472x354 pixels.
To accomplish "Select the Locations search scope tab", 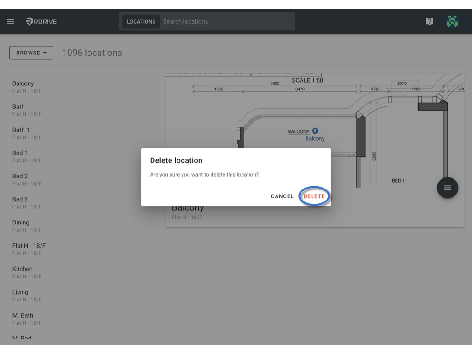I will click(x=141, y=21).
